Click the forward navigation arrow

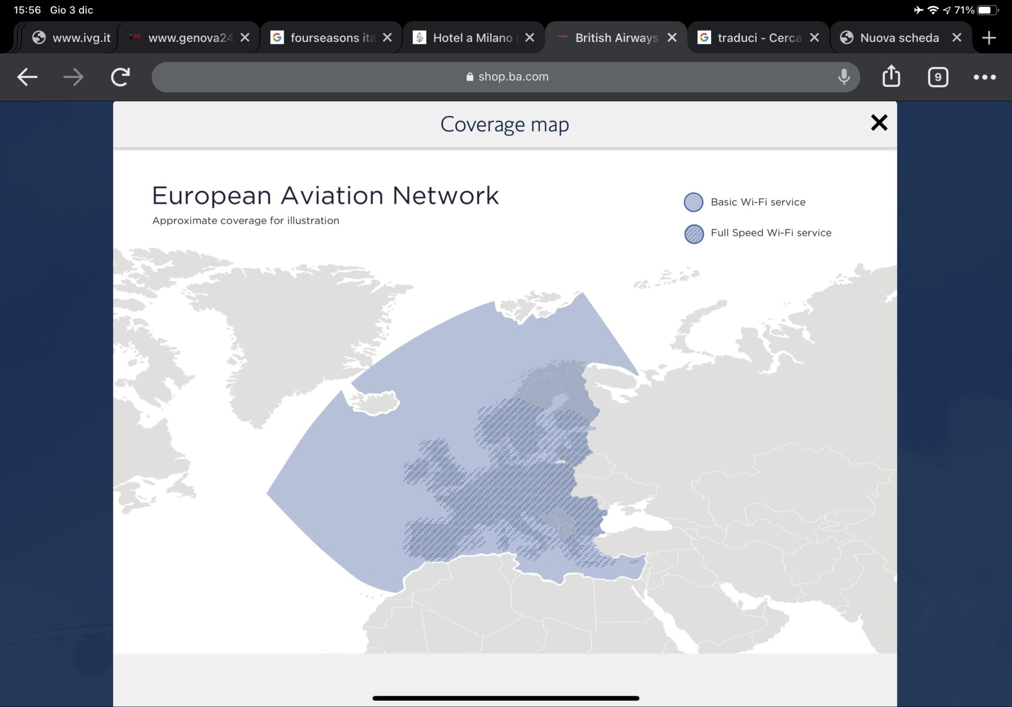74,77
